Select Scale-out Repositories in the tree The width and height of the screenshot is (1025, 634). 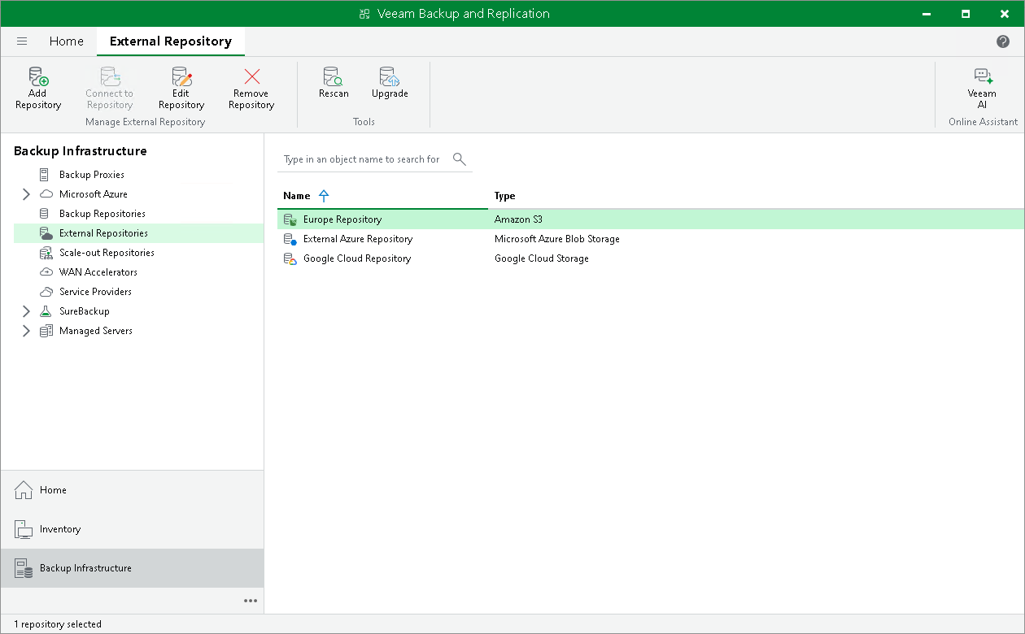click(107, 253)
